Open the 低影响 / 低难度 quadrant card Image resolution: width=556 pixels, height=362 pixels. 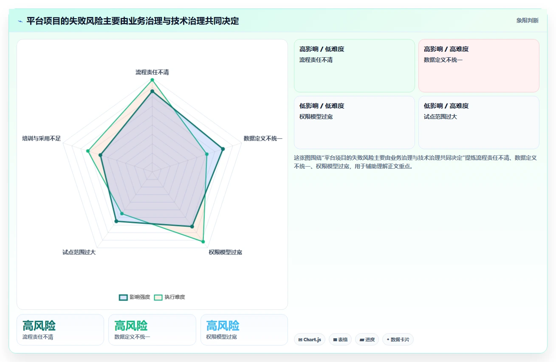(354, 123)
